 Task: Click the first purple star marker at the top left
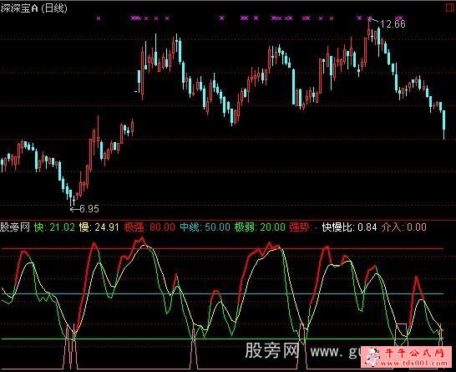pos(99,18)
